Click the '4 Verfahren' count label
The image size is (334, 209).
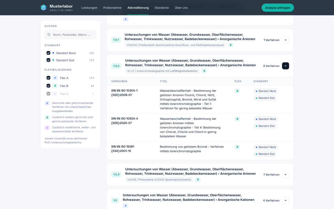(271, 201)
